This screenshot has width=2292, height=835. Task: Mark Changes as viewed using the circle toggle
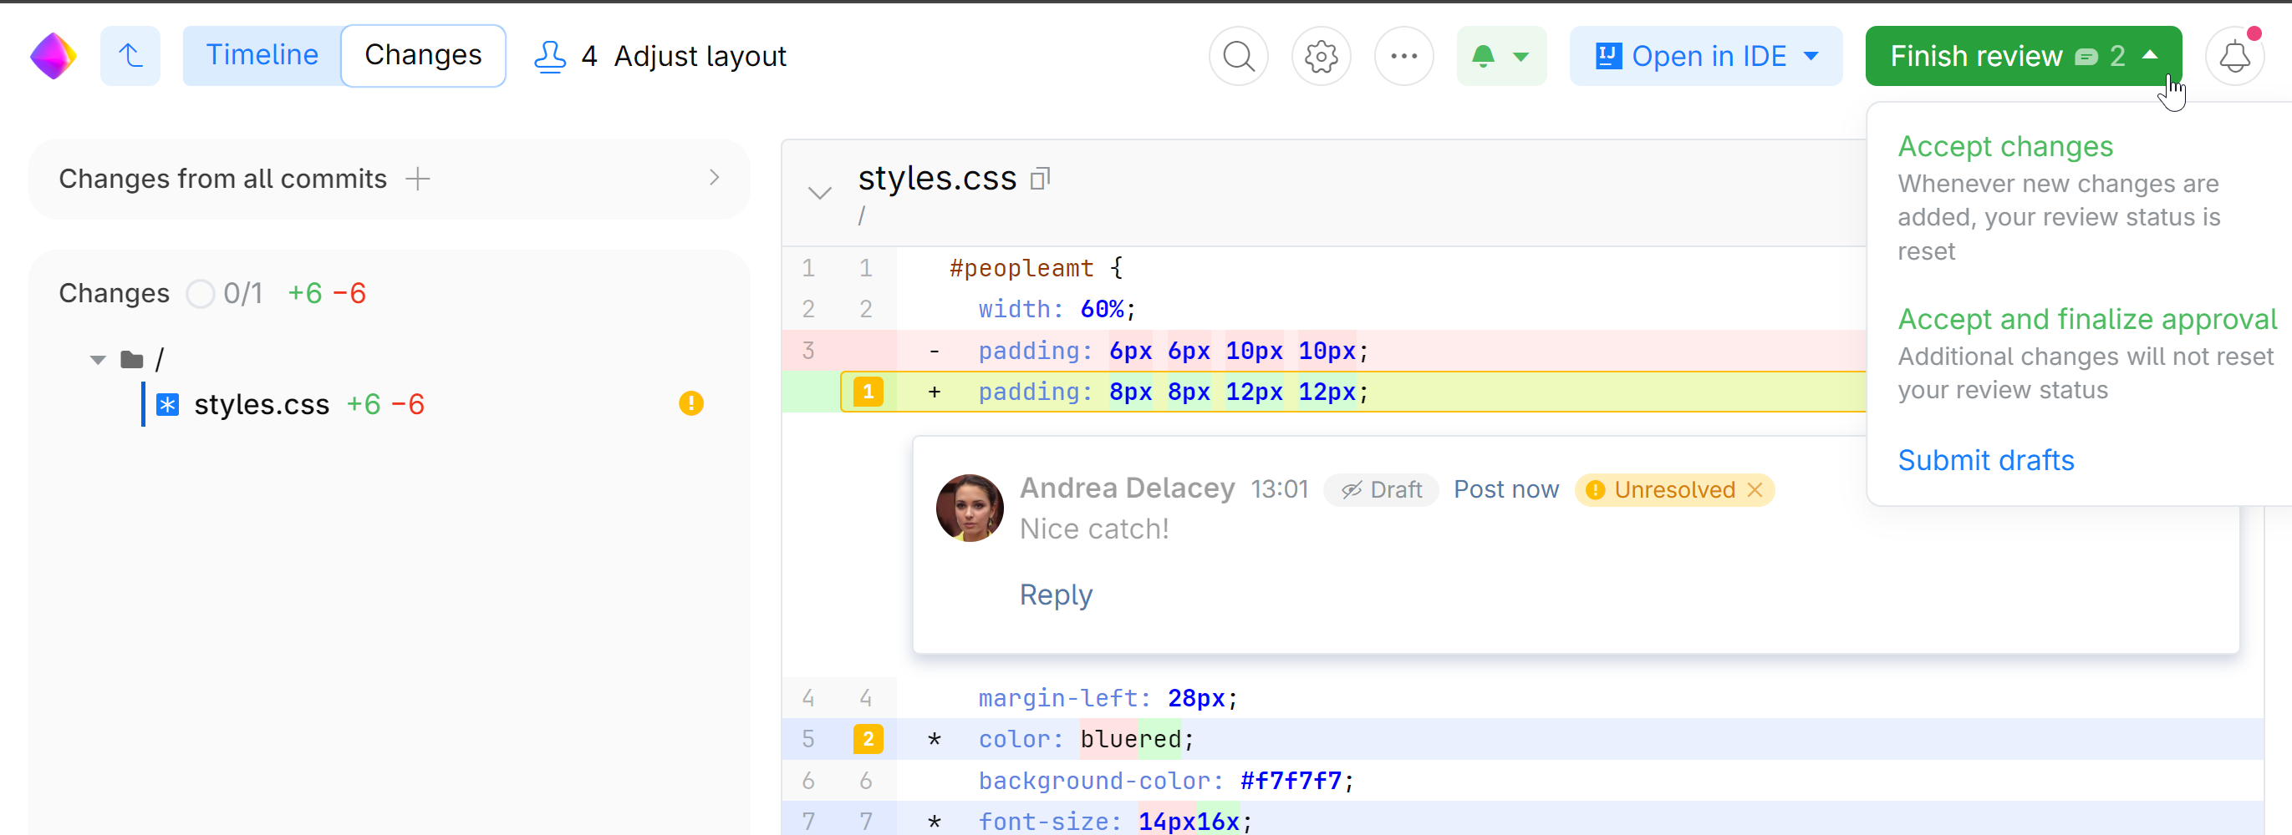tap(200, 293)
